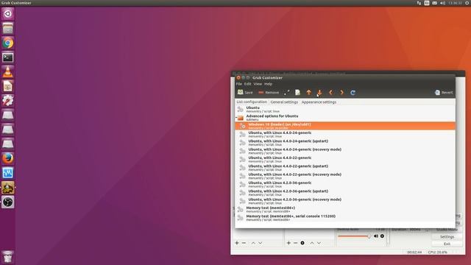Select 'Ubuntu, with Linux 4.2.0-36-generic (upstart)' entry

click(345, 193)
